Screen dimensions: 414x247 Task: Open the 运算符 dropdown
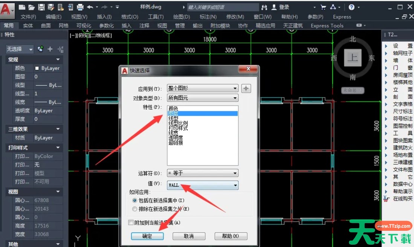[x=202, y=173]
